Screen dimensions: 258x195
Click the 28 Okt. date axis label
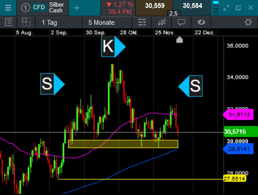(129, 33)
